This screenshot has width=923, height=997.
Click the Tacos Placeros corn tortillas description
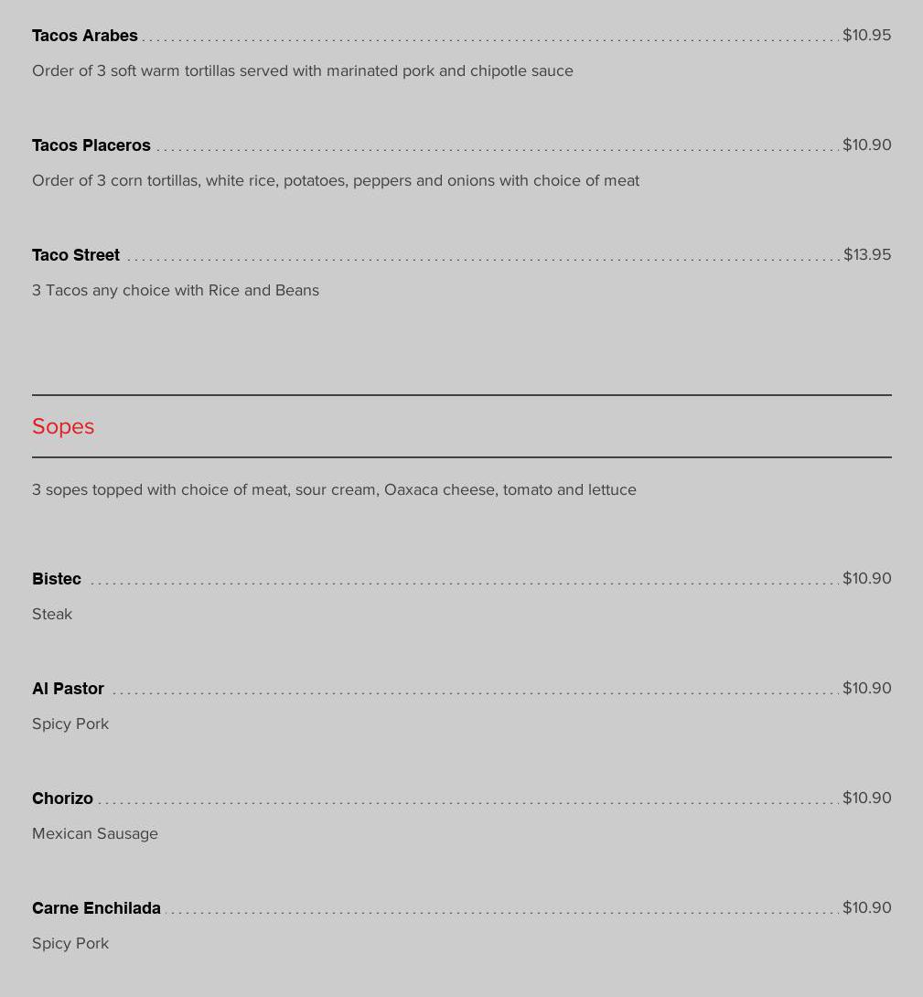click(336, 180)
